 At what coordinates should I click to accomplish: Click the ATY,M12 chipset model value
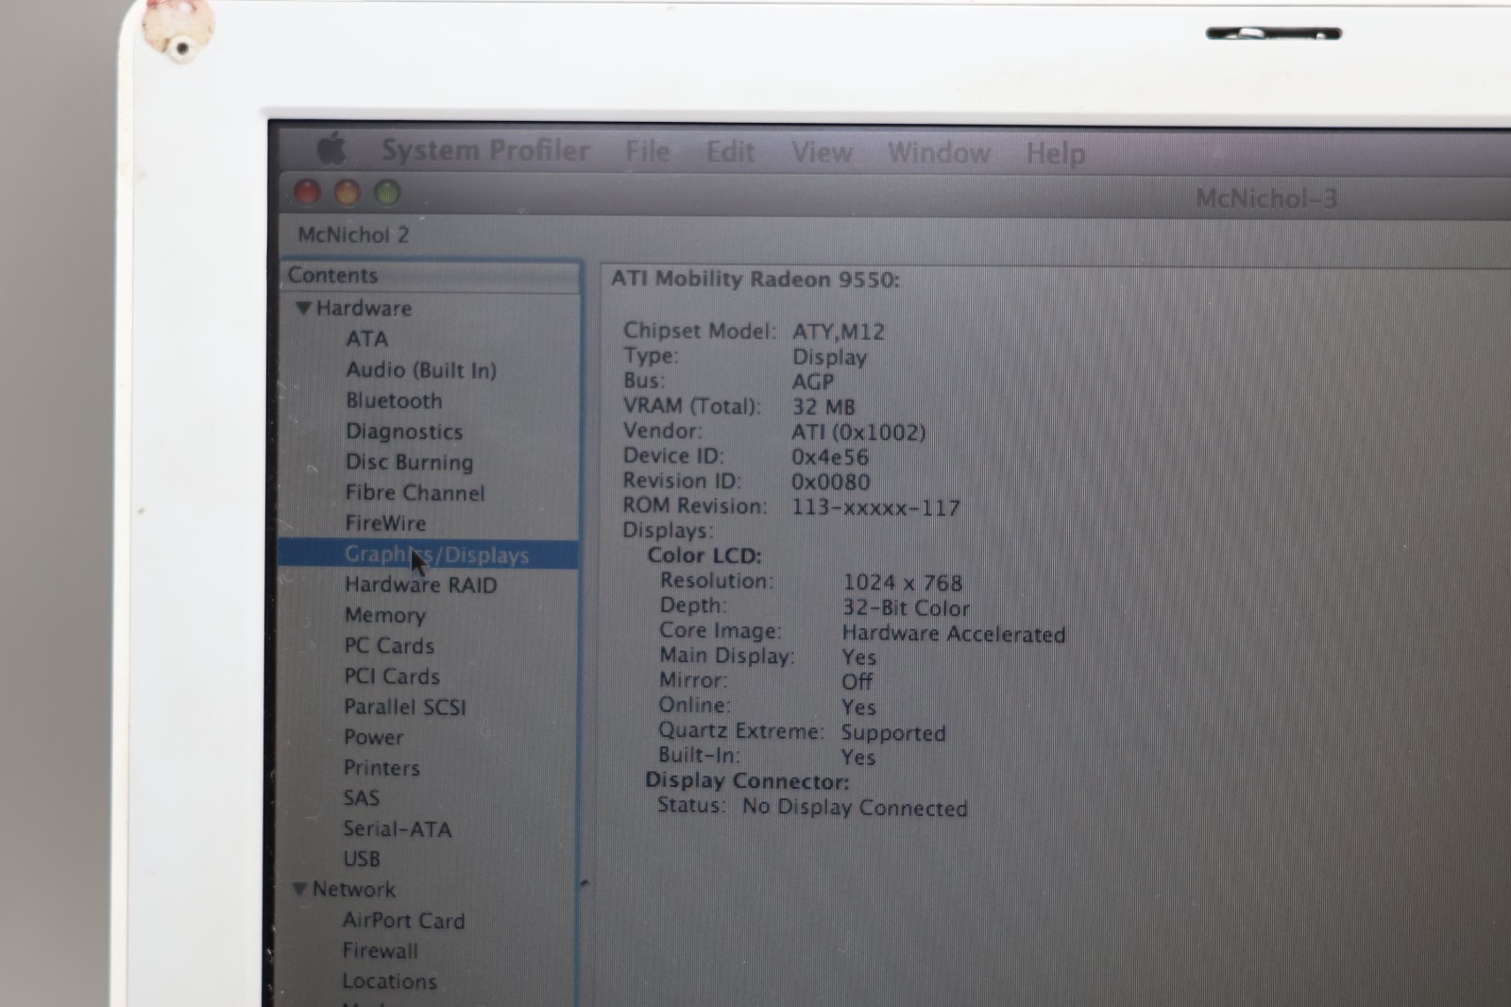838,332
